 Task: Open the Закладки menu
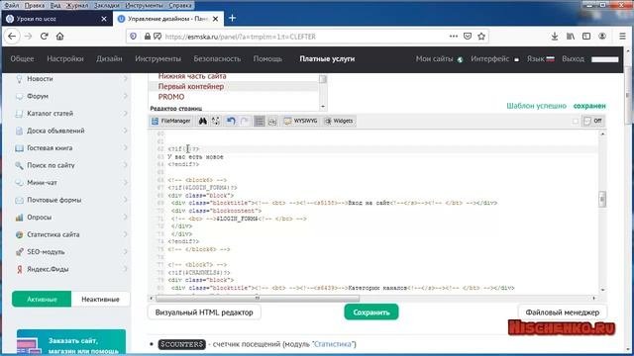click(107, 5)
